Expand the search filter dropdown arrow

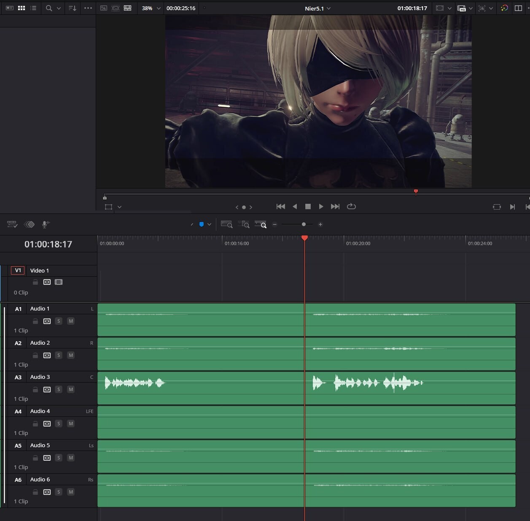[59, 8]
